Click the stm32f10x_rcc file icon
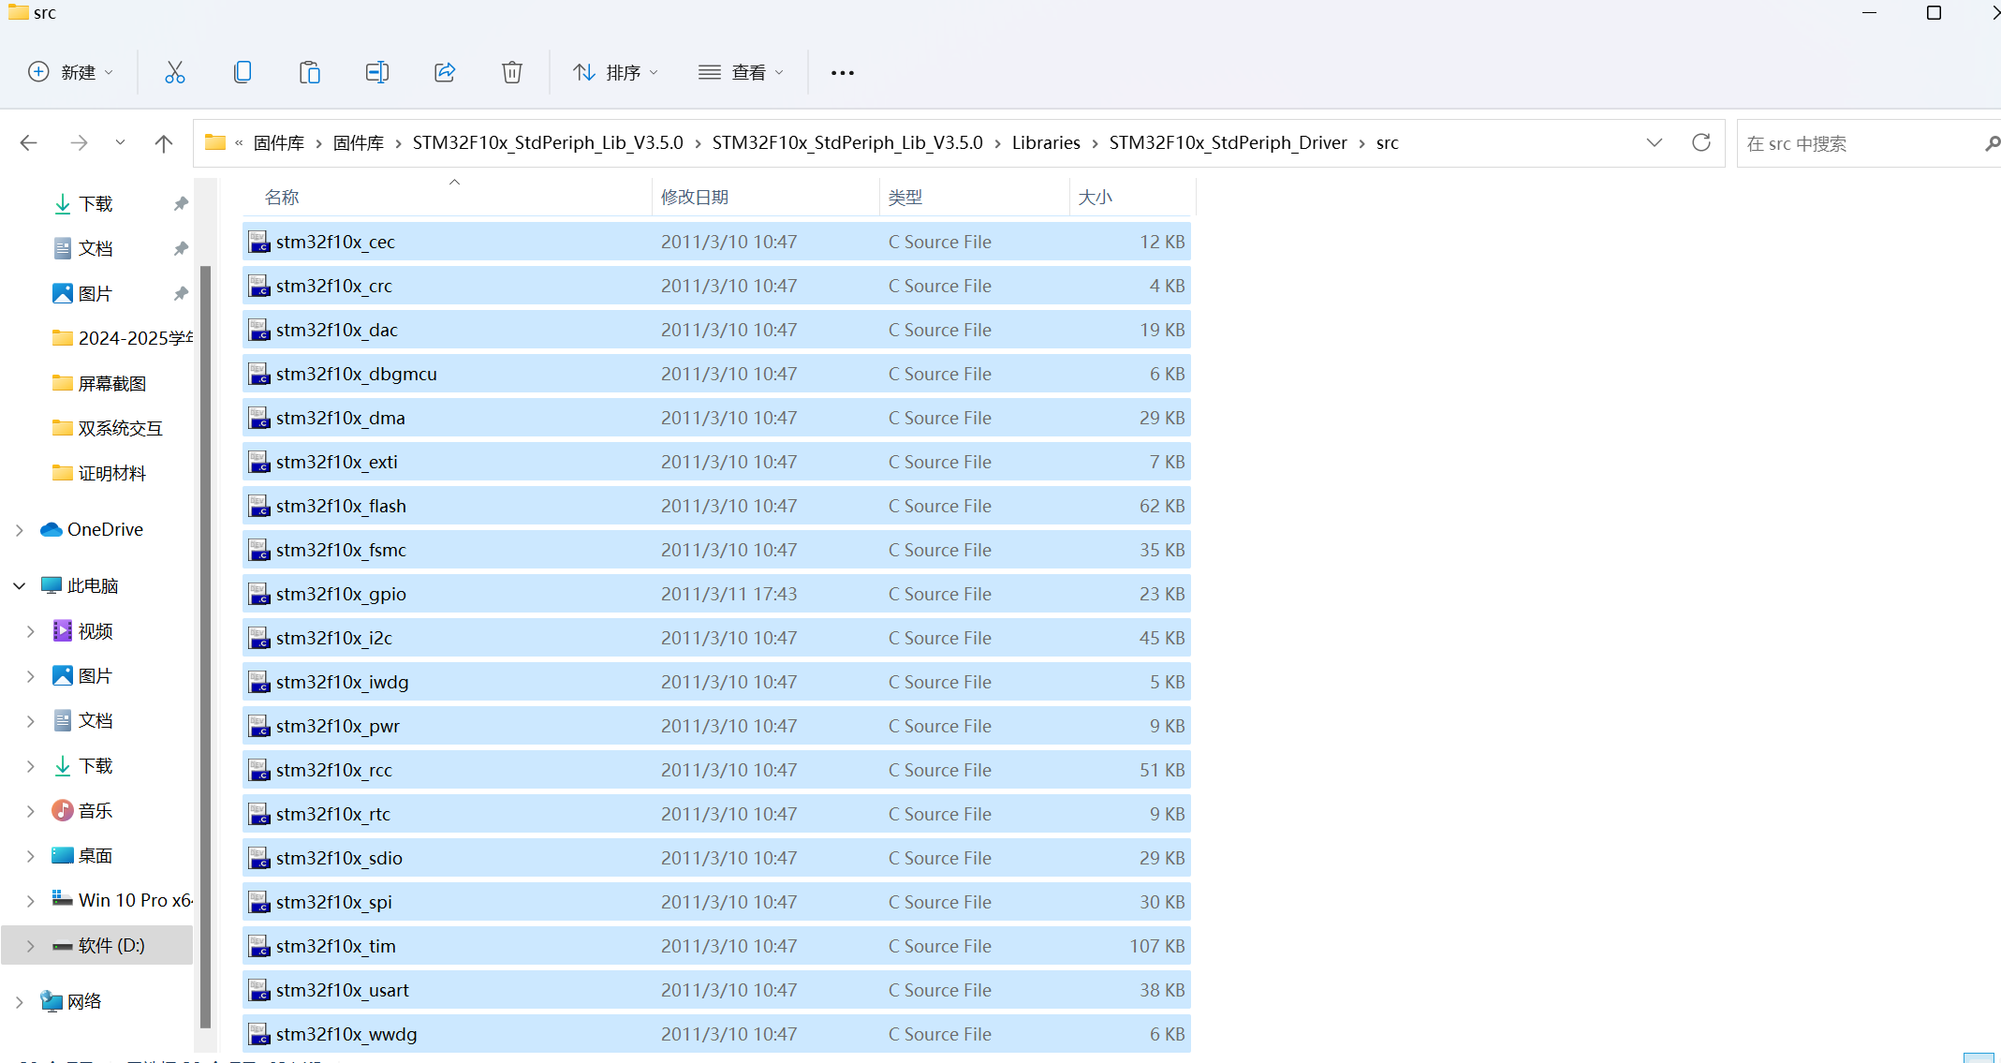Image resolution: width=2001 pixels, height=1063 pixels. pos(259,770)
